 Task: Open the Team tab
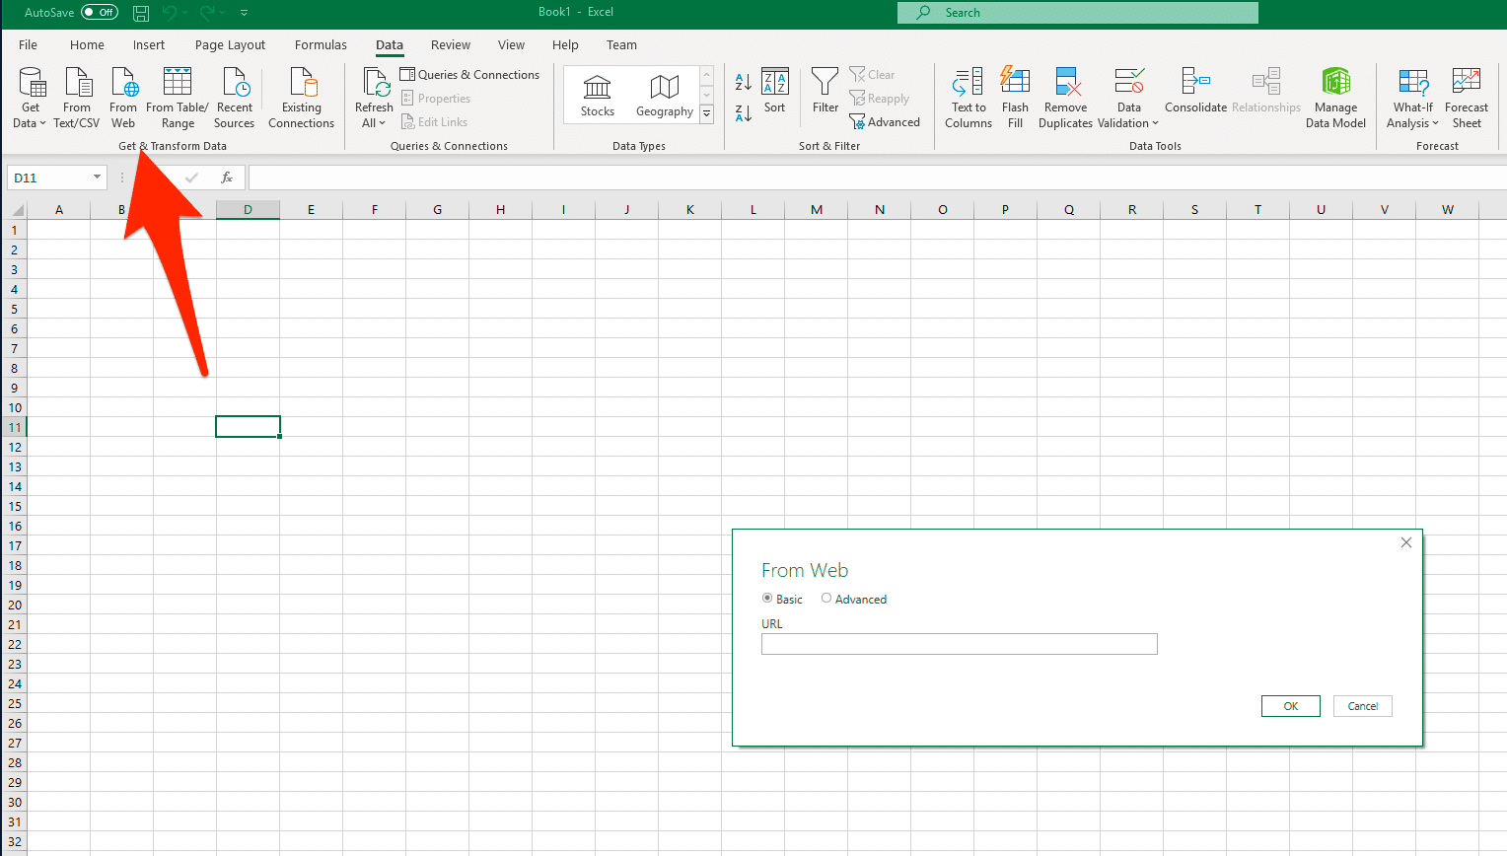[x=621, y=45]
